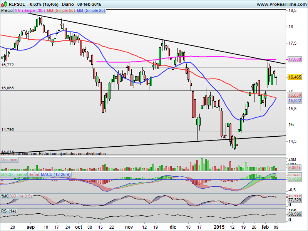Click the %D (14 3 5) label

[21, 196]
